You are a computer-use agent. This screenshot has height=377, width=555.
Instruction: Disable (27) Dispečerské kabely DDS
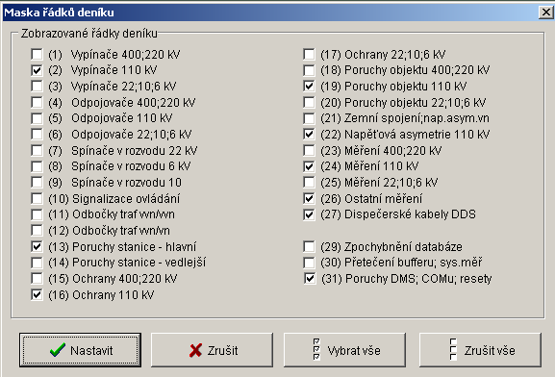pos(309,214)
